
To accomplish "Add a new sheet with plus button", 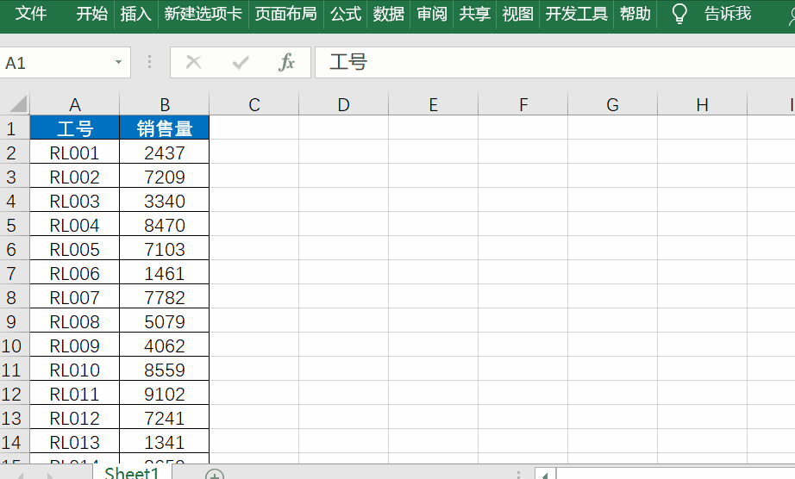I will 215,475.
